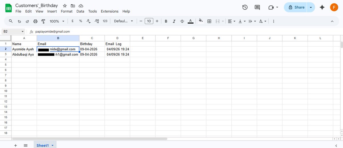Redo the last action
343x148 pixels.
(27, 21)
